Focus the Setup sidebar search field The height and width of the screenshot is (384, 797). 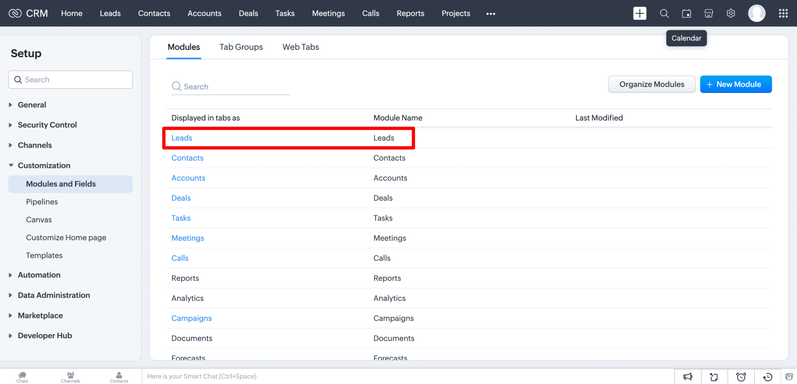[70, 80]
